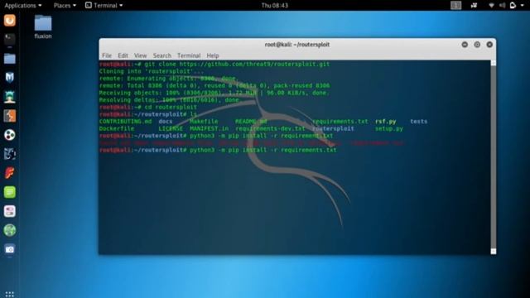Minimize the routersploit terminal window
This screenshot has height=298, width=530.
click(x=465, y=45)
